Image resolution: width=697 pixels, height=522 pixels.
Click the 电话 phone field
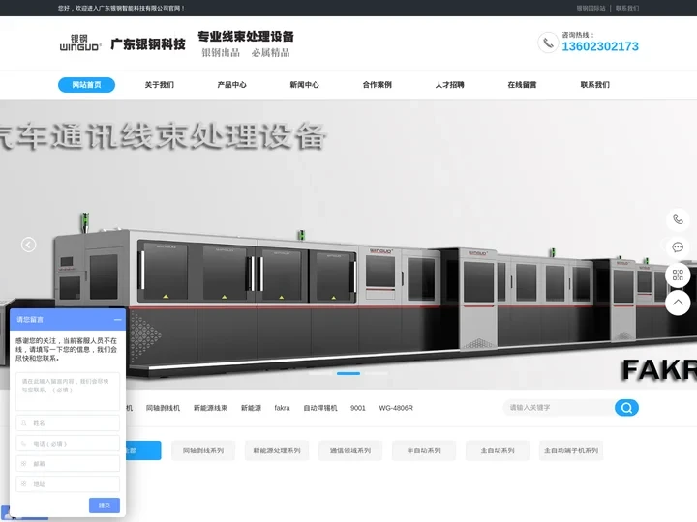click(68, 444)
